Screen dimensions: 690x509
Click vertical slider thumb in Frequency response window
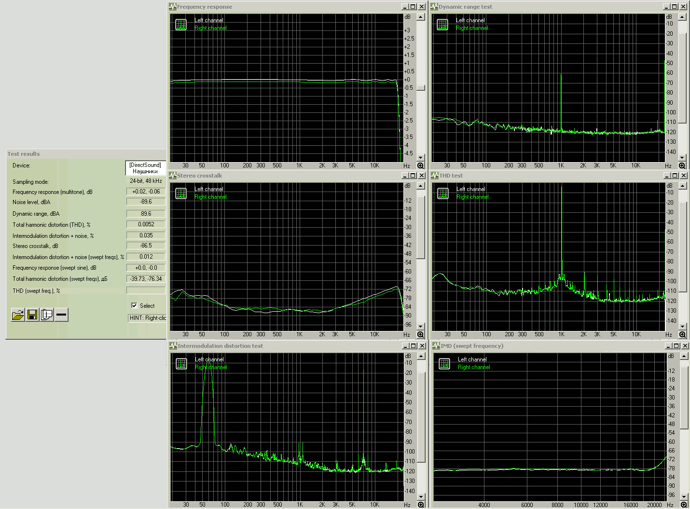421,88
